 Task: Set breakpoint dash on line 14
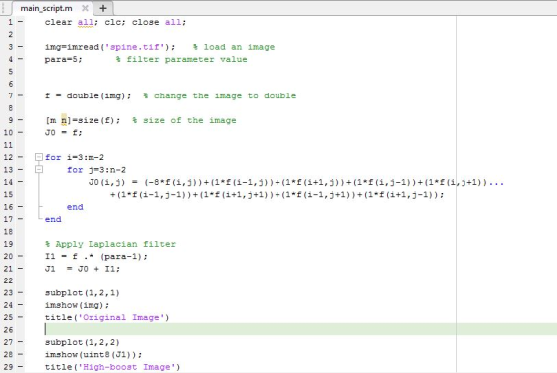pos(20,182)
